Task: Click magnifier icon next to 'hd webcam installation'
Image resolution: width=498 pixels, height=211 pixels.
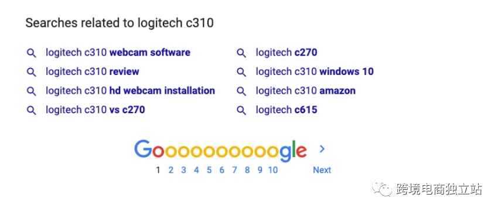Action: (32, 91)
